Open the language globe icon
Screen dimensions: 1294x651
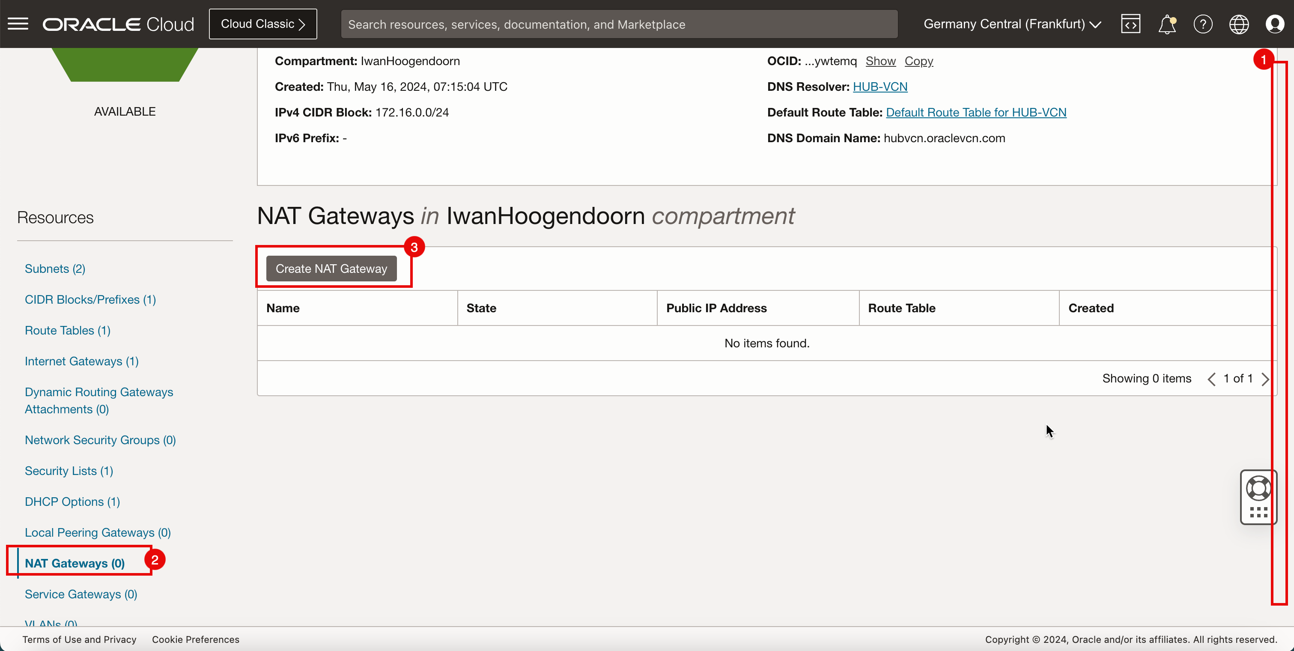click(x=1239, y=24)
